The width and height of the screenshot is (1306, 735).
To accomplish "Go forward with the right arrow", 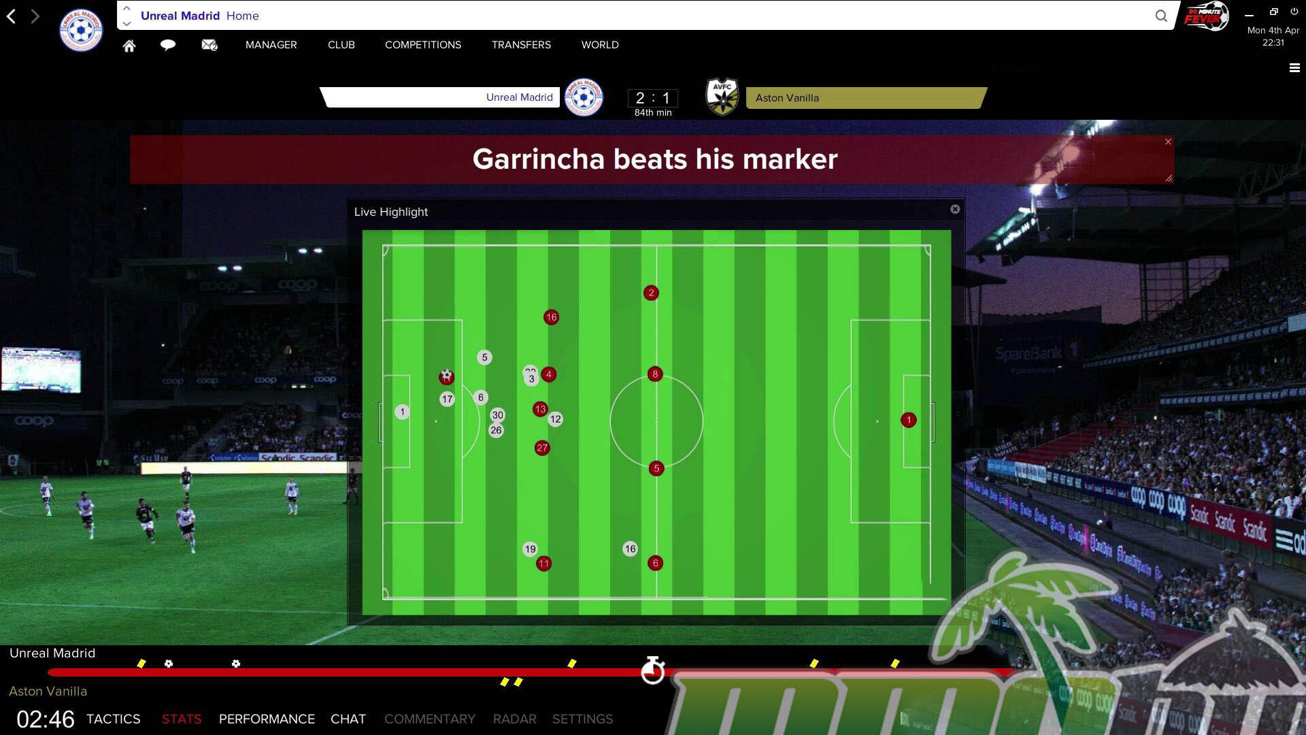I will coord(35,16).
